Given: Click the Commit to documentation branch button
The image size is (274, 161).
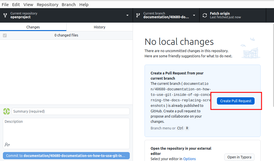Looking at the screenshot, I should pos(66,155).
